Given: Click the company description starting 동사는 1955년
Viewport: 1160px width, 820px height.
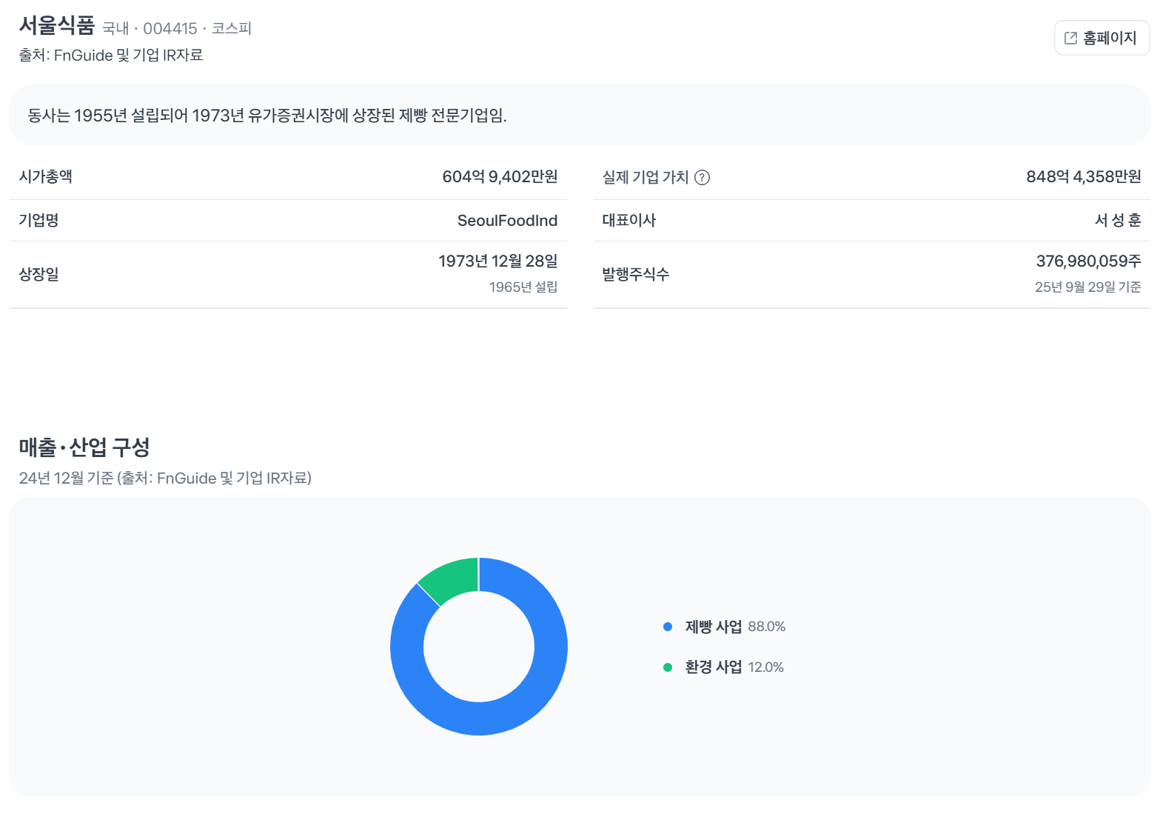Looking at the screenshot, I should tap(267, 116).
